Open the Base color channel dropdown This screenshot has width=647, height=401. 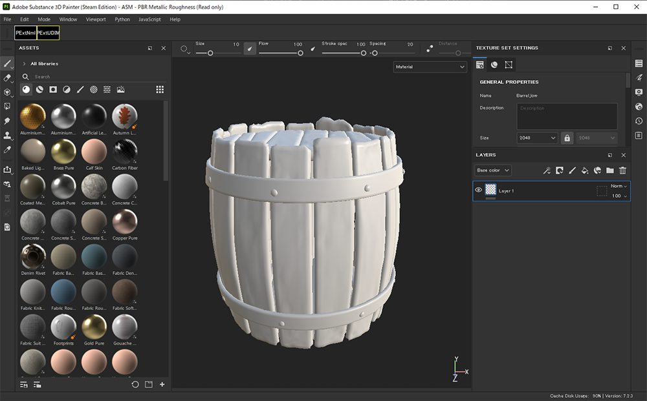[493, 170]
